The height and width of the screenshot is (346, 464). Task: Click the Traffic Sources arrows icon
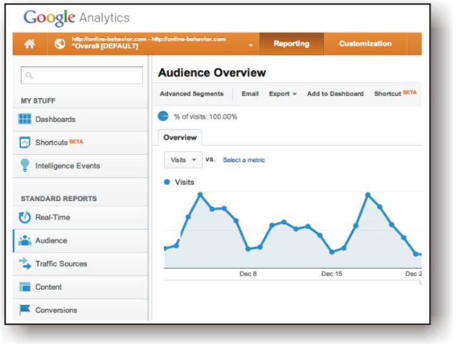pyautogui.click(x=25, y=264)
